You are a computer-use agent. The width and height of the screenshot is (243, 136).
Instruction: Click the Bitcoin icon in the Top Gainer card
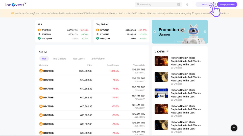(98, 30)
